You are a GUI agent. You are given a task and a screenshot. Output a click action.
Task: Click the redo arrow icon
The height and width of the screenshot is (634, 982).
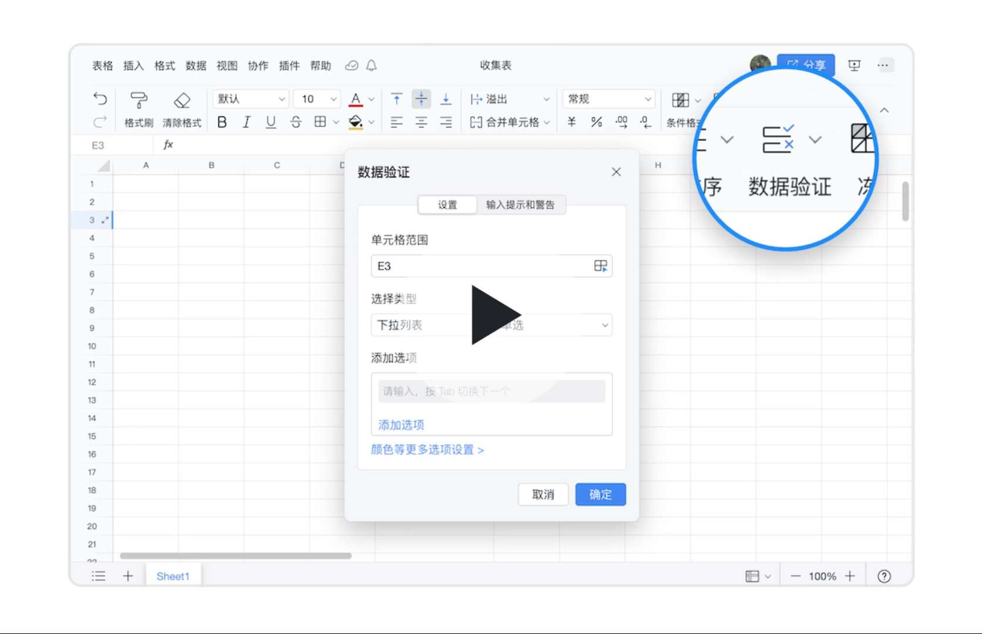point(100,122)
